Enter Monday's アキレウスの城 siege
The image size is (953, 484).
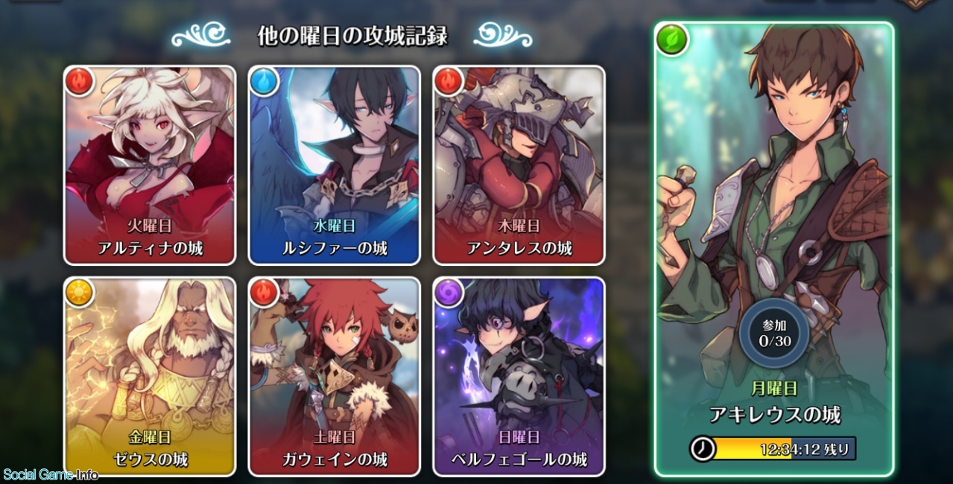773,249
